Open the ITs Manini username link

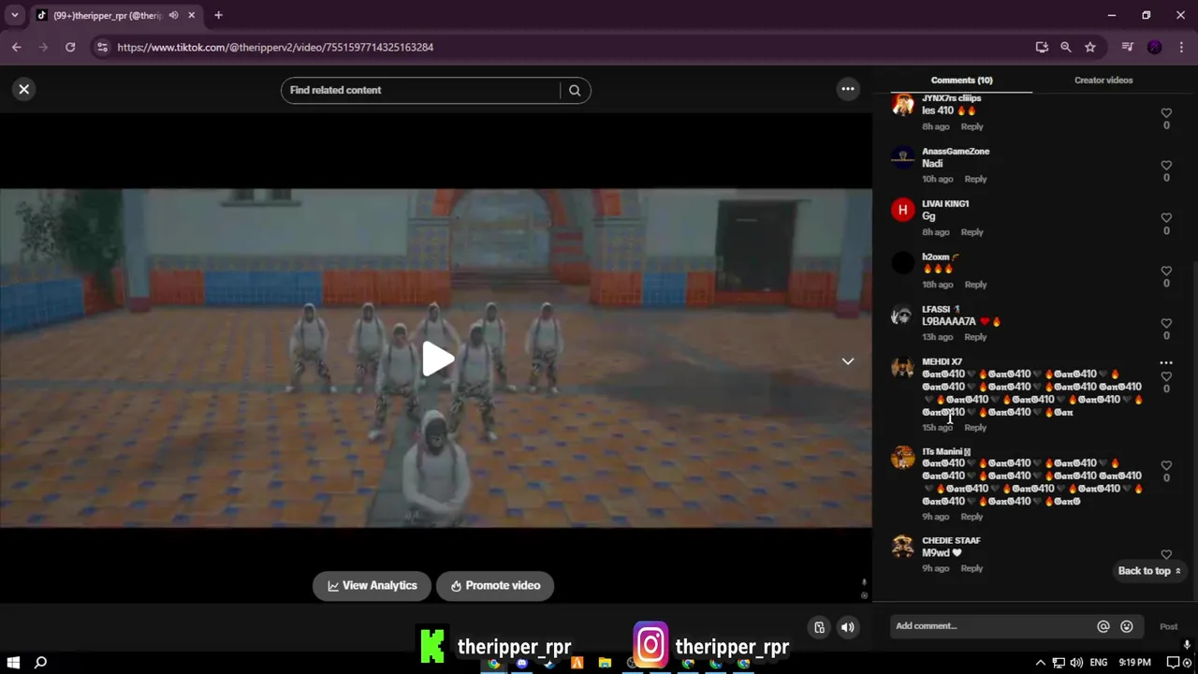pos(946,451)
